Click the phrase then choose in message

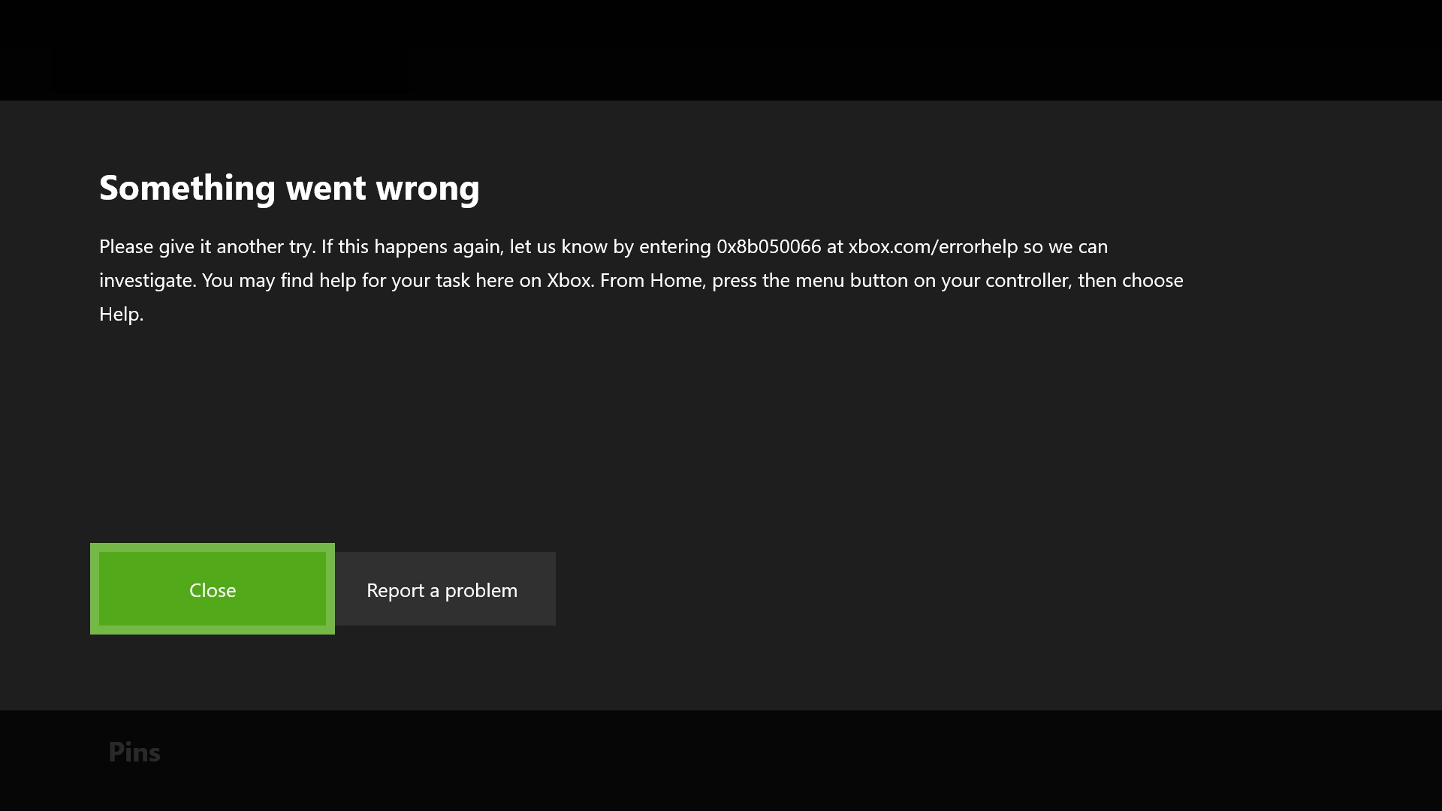tap(1130, 281)
